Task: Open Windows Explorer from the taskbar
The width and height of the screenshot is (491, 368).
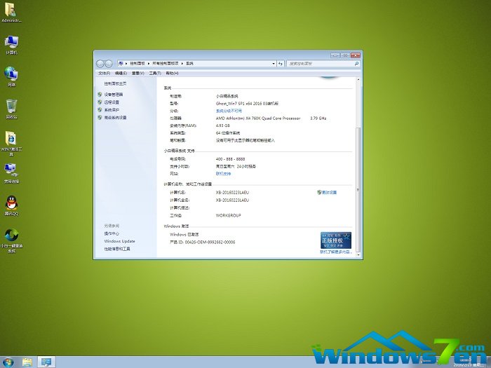Action: pos(27,362)
